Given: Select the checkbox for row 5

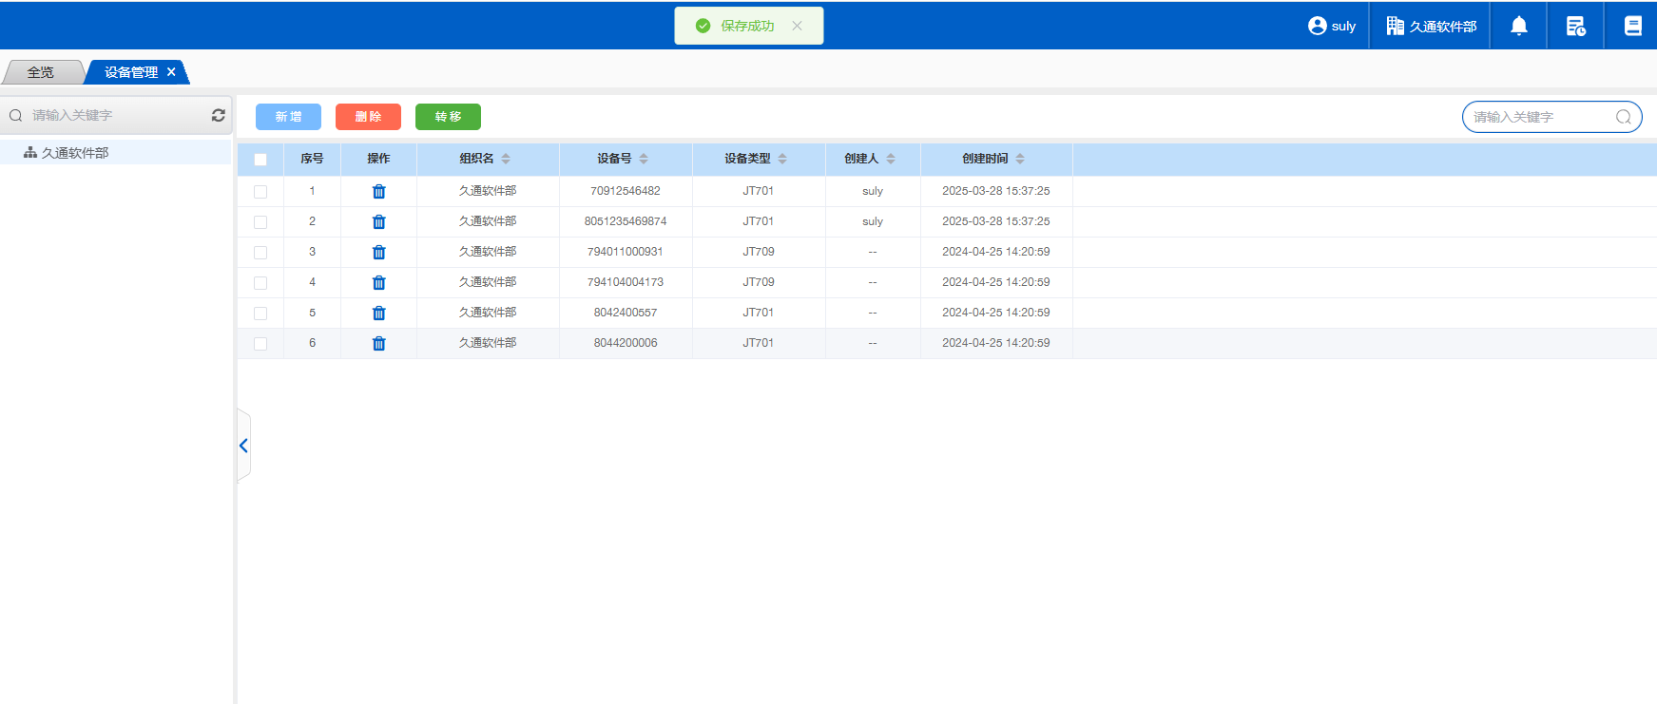Looking at the screenshot, I should [x=260, y=314].
